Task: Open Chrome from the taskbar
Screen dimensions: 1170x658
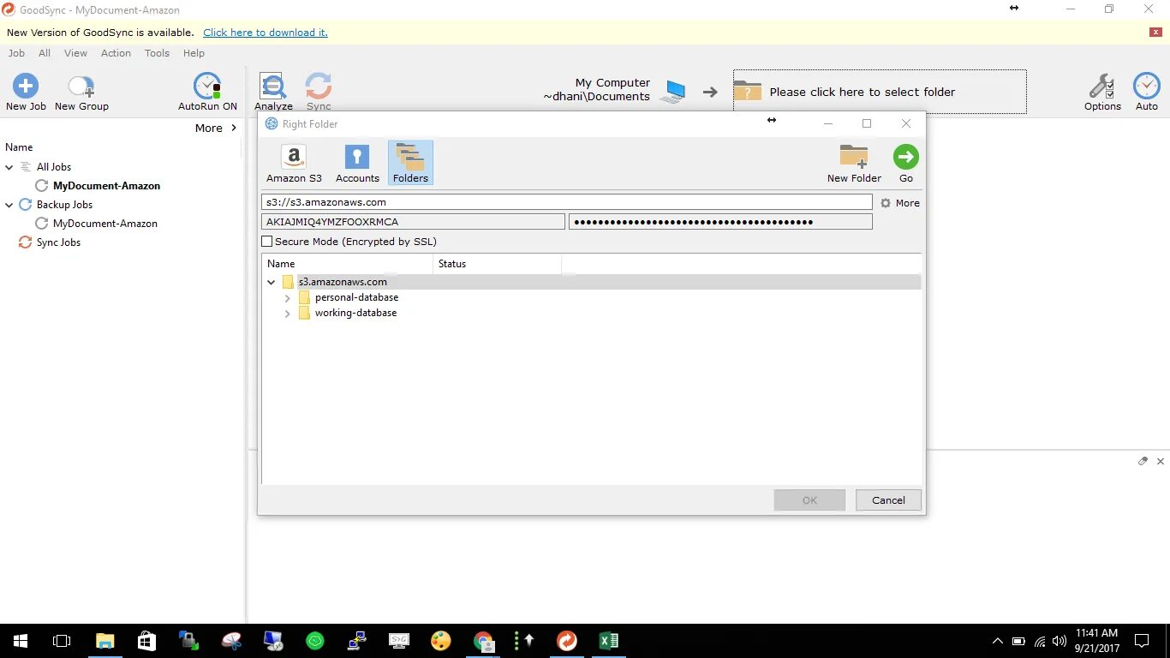Action: coord(484,641)
